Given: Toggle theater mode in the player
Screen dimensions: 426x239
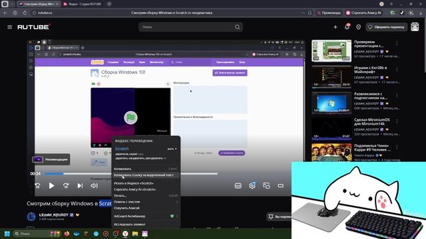Looking at the screenshot, I should [281, 186].
